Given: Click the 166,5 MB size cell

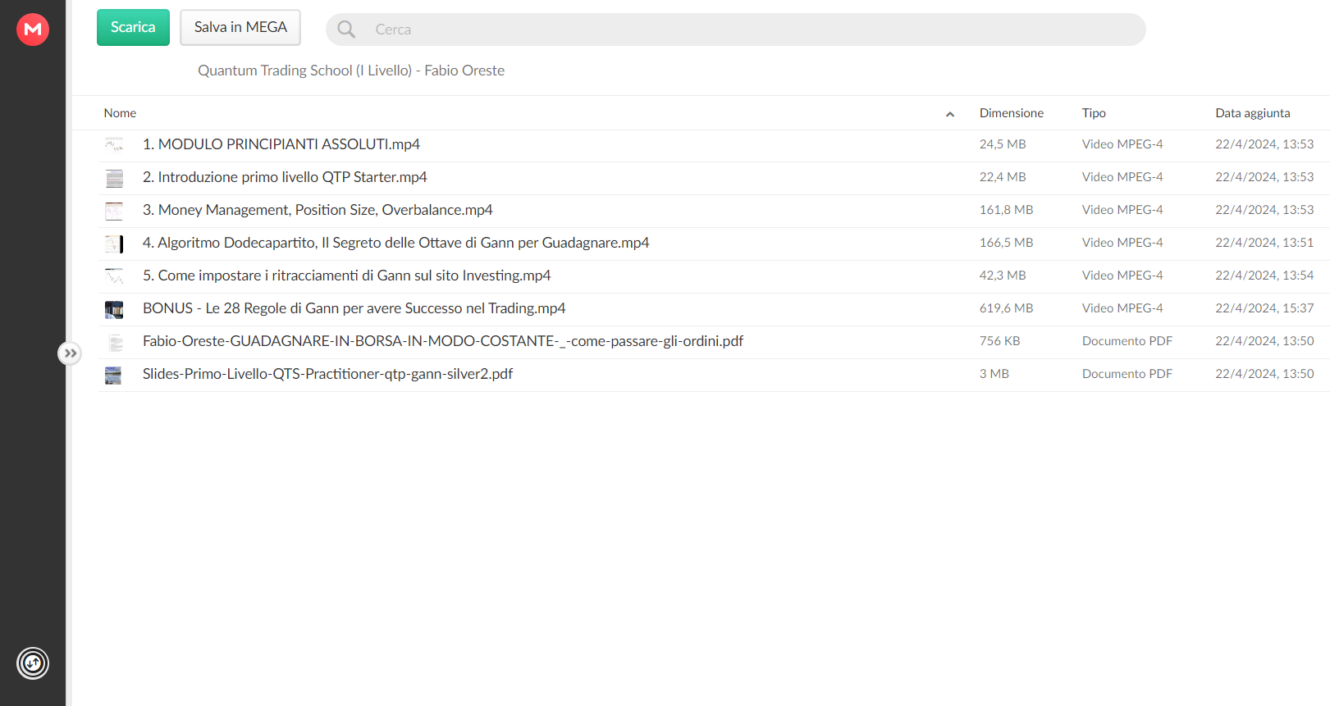Looking at the screenshot, I should click(x=1006, y=243).
